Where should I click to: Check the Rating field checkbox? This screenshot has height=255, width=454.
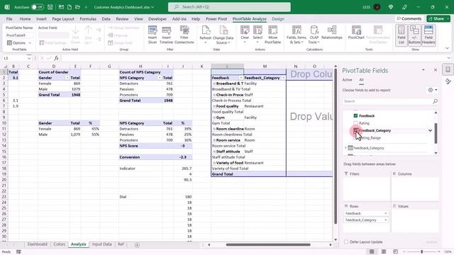tap(355, 123)
